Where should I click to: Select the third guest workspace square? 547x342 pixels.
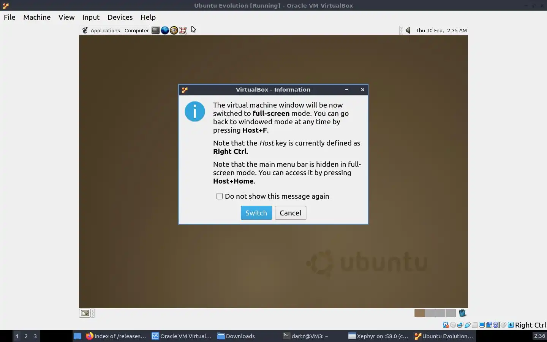click(x=440, y=313)
